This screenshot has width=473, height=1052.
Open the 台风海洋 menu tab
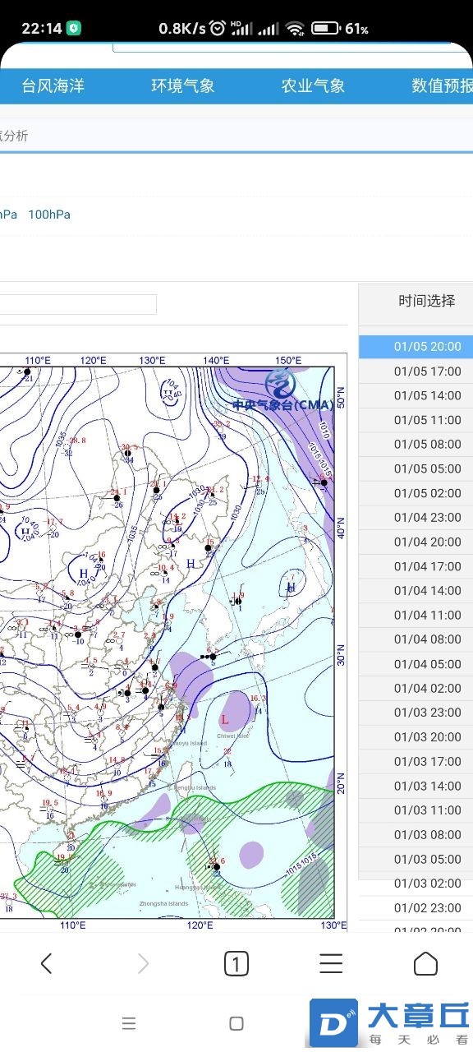[53, 85]
